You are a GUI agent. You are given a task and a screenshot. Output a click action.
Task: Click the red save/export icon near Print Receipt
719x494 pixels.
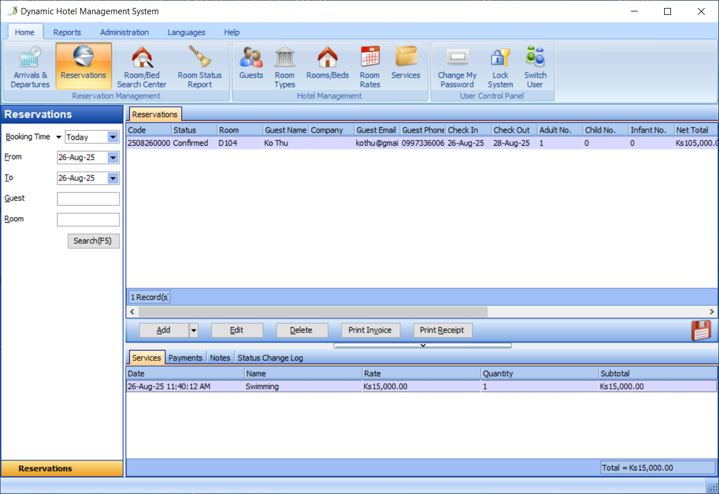point(702,330)
